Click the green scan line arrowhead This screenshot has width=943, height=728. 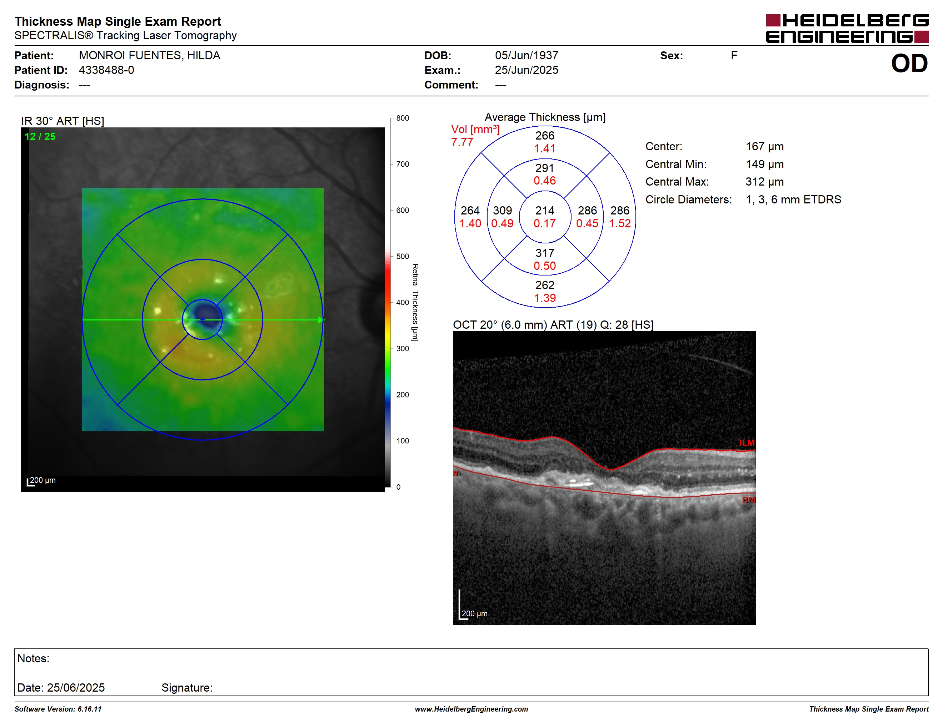point(320,320)
